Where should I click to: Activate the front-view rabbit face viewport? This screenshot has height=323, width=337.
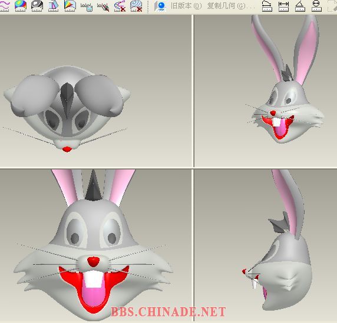95,246
